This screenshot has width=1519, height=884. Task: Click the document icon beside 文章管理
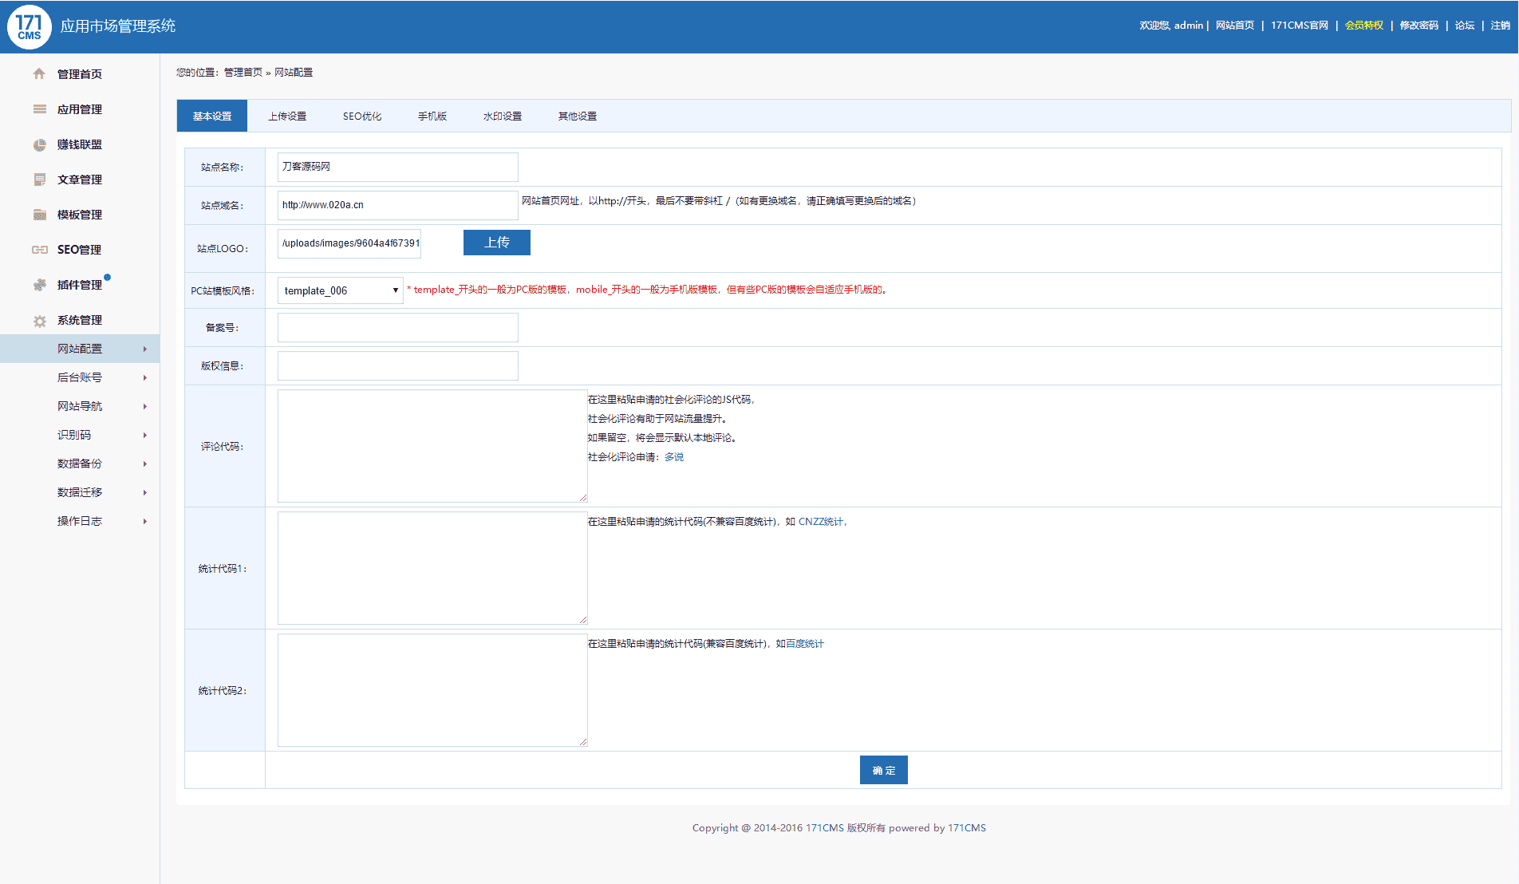point(39,180)
